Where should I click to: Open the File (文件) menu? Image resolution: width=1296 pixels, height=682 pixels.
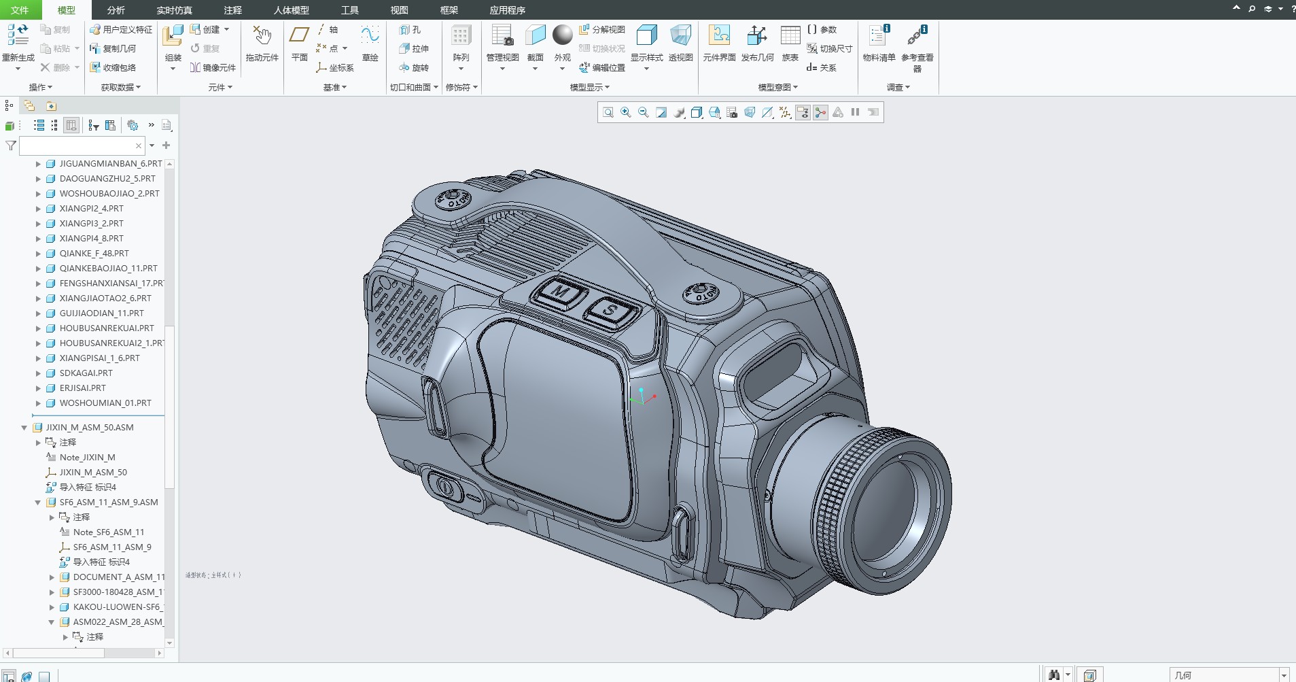click(20, 10)
